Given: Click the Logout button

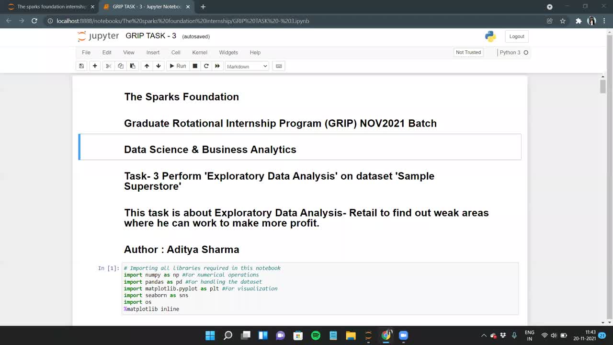Looking at the screenshot, I should [x=517, y=36].
